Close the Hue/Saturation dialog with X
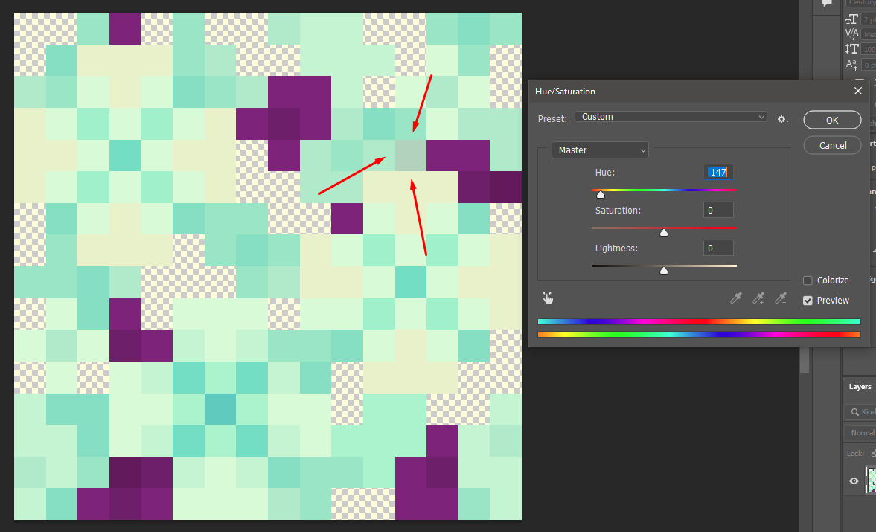This screenshot has height=532, width=876. [x=858, y=91]
